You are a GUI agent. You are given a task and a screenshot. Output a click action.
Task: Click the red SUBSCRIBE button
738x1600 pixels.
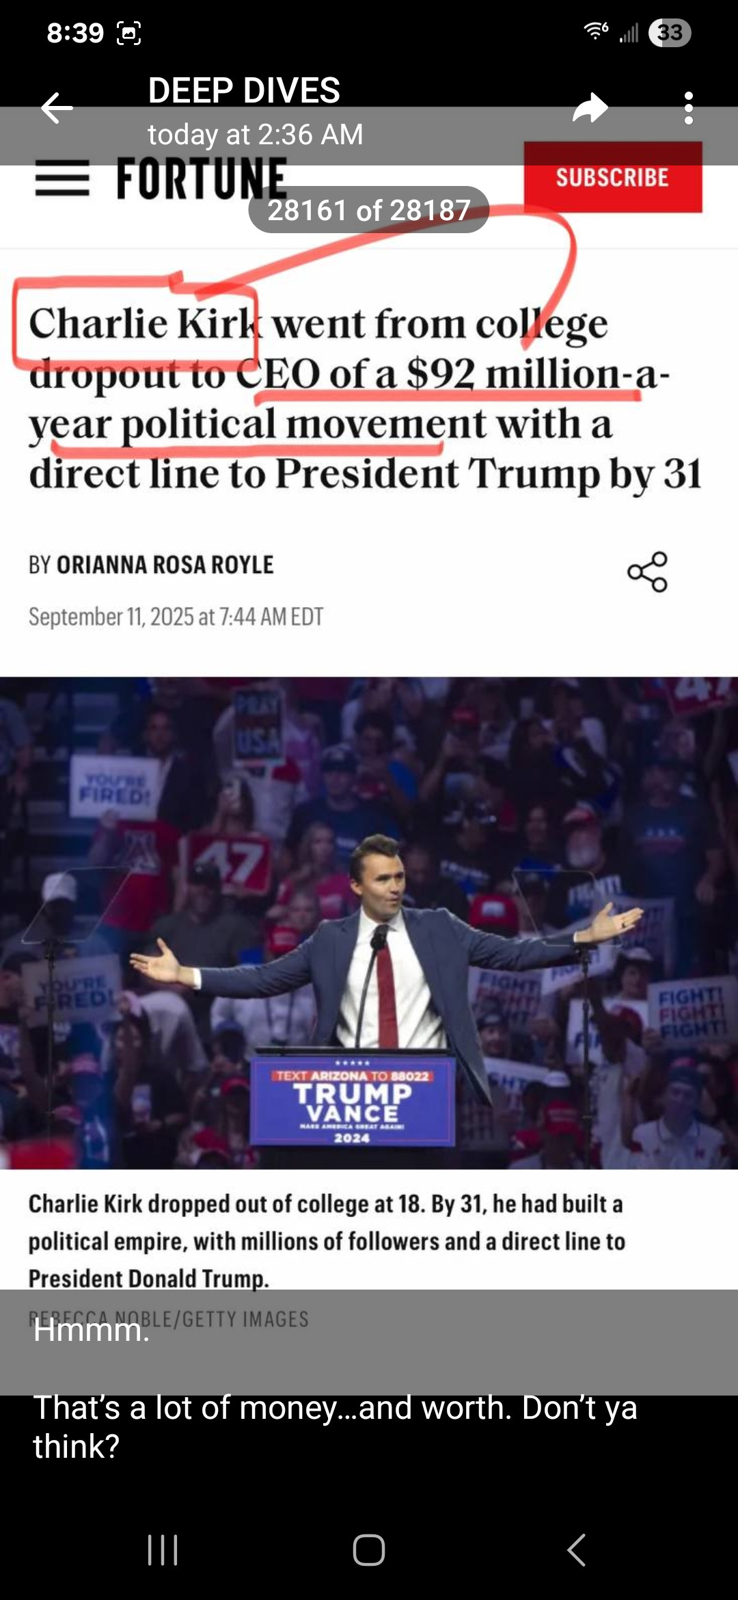click(x=613, y=177)
